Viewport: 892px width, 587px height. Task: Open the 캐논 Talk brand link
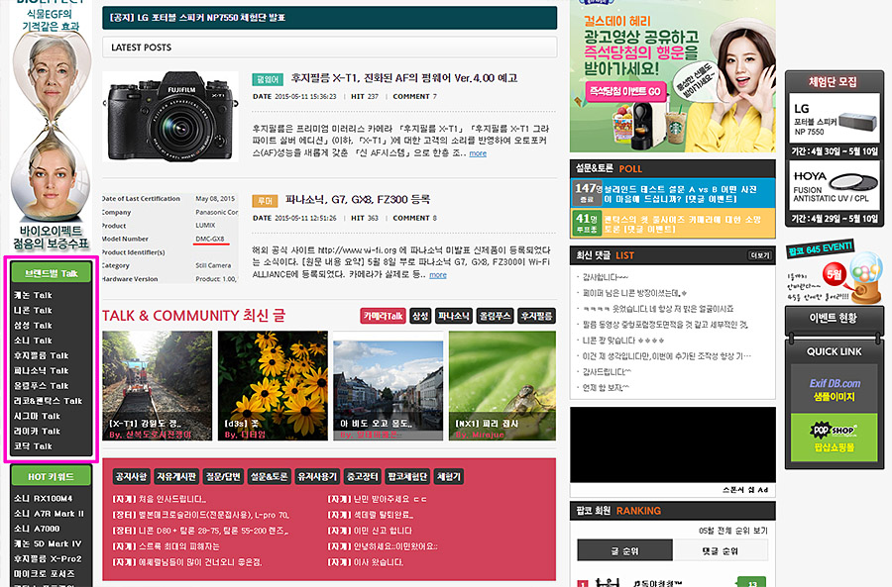point(33,295)
